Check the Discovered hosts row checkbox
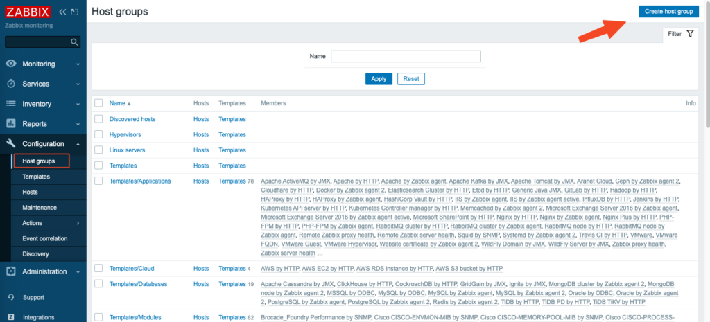The image size is (710, 322). point(98,119)
